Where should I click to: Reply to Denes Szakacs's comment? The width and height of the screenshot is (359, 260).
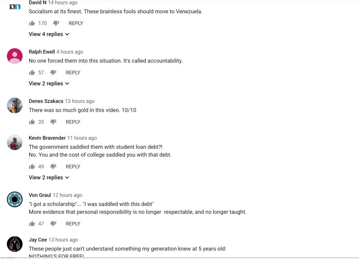pos(73,122)
